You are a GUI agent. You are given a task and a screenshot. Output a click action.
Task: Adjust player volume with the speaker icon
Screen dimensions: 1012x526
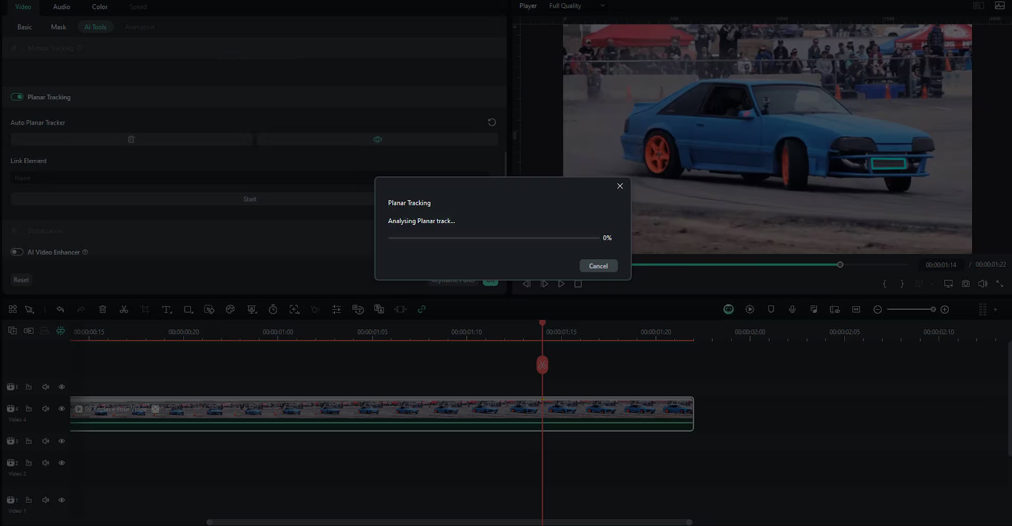pos(983,284)
